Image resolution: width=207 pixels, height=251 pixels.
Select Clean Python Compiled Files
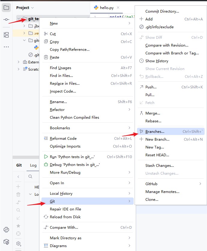[x=87, y=118]
